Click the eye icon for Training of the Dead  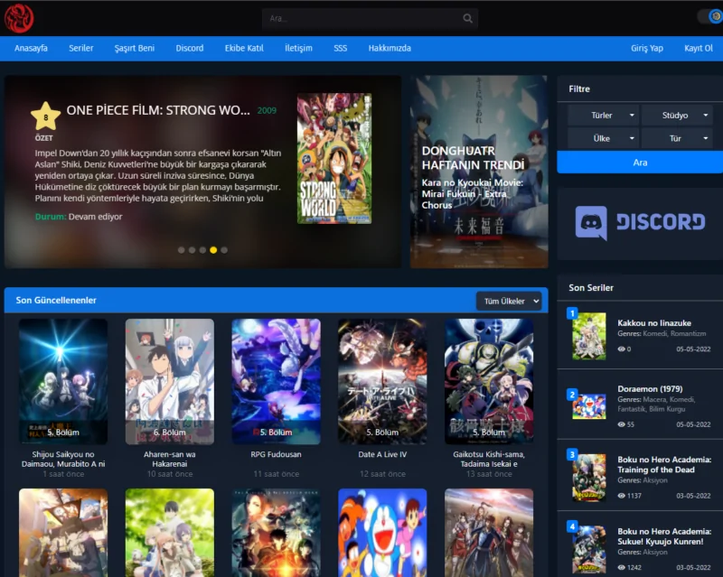point(621,496)
